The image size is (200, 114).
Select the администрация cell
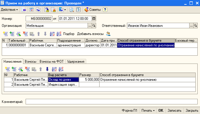[71, 45]
